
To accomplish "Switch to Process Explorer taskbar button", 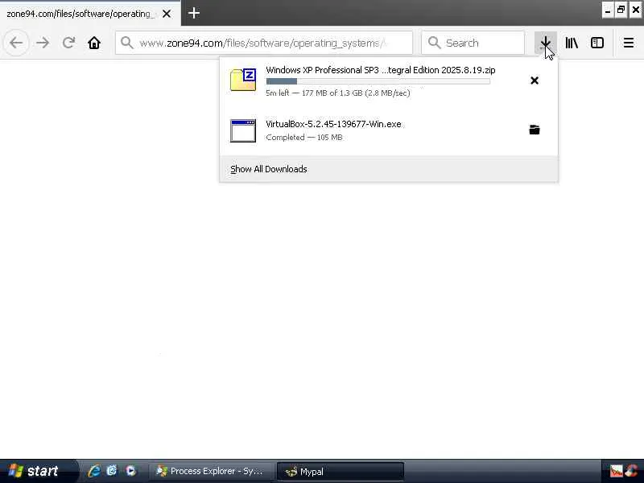I will coord(211,471).
